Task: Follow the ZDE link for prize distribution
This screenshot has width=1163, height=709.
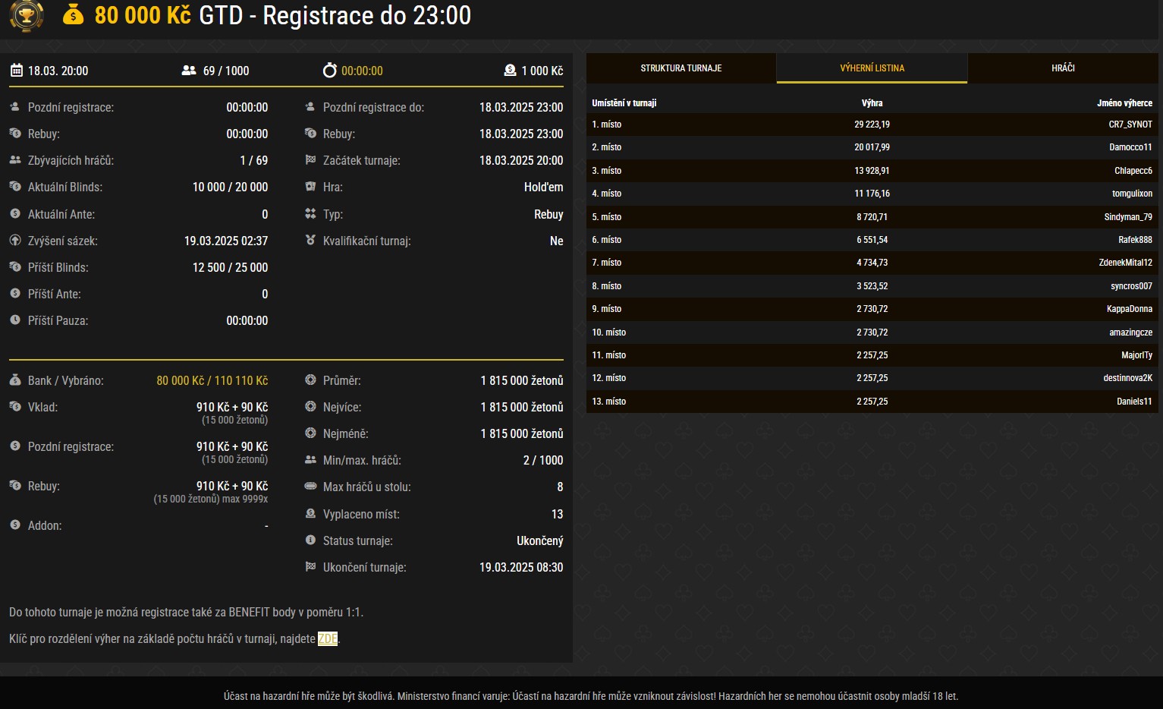Action: (x=328, y=639)
